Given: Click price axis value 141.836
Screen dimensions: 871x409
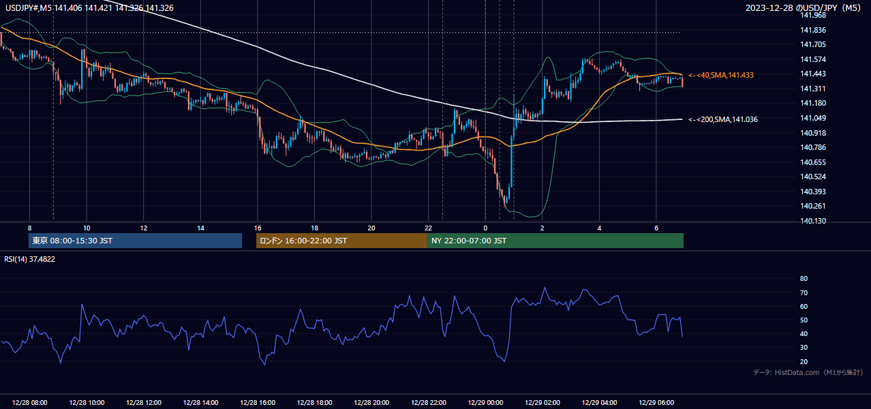Looking at the screenshot, I should [x=813, y=30].
